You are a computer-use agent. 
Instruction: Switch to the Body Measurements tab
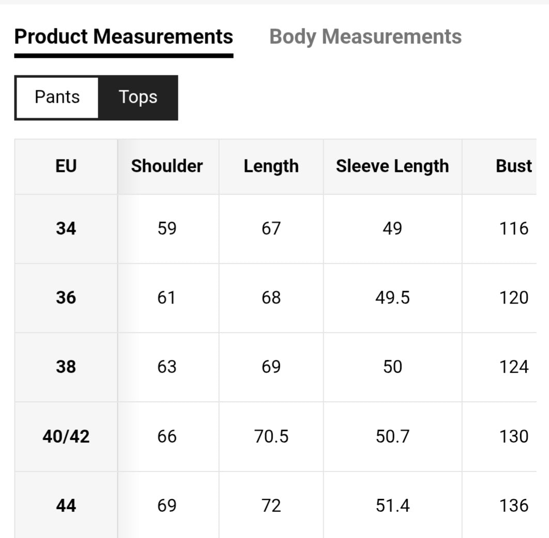pyautogui.click(x=365, y=37)
